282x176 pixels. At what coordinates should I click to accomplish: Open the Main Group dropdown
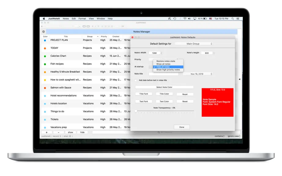194,44
